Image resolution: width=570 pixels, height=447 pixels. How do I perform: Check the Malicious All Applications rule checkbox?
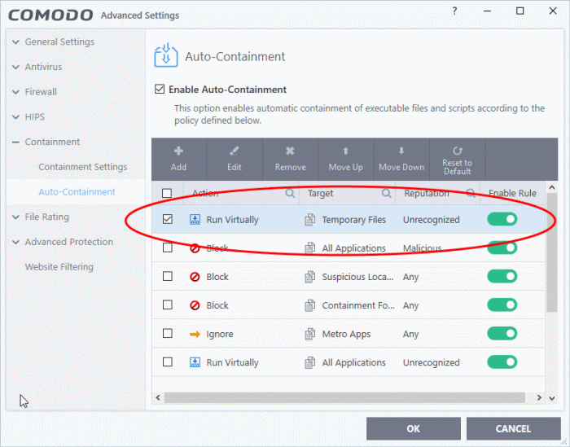[168, 248]
